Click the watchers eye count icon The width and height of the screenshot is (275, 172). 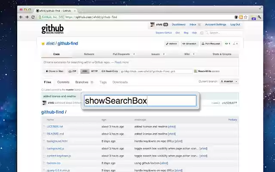(x=227, y=44)
